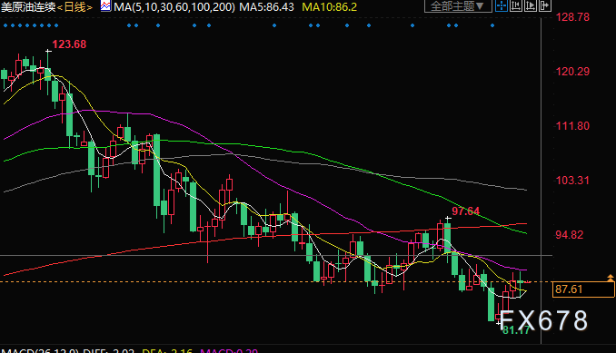Click the MA indicator chart icon
The width and height of the screenshot is (616, 353).
coord(105,5)
